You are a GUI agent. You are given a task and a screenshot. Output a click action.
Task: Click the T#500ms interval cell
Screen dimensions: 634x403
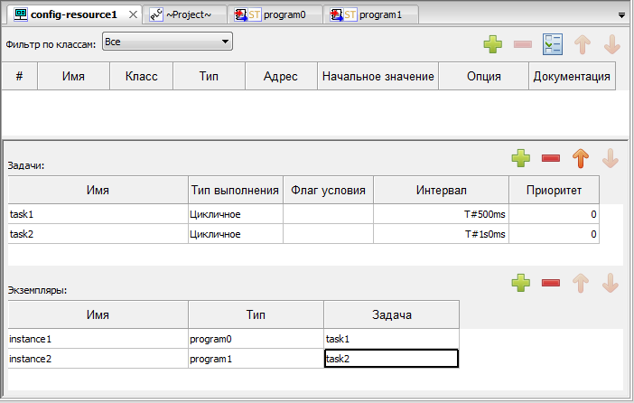tap(440, 214)
